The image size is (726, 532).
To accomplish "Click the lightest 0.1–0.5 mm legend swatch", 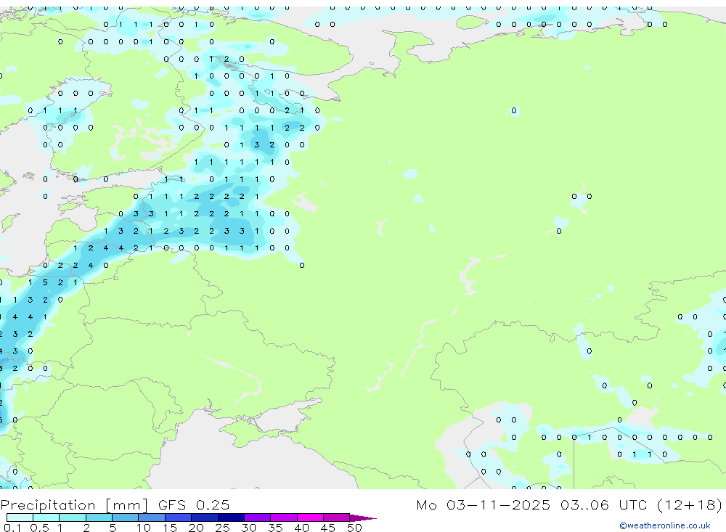I will 20,517.
